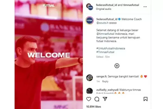
Task: Open stacked profile avatars in header
Action: tap(90, 7)
